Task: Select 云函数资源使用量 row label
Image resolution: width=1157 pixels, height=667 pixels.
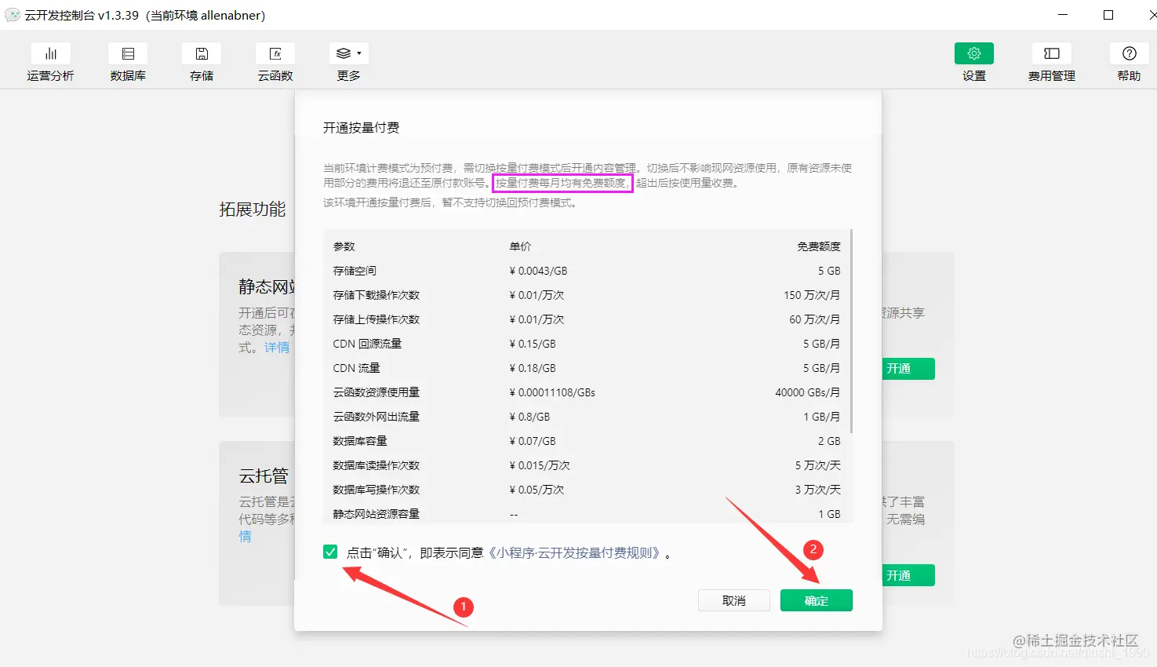Action: 377,392
